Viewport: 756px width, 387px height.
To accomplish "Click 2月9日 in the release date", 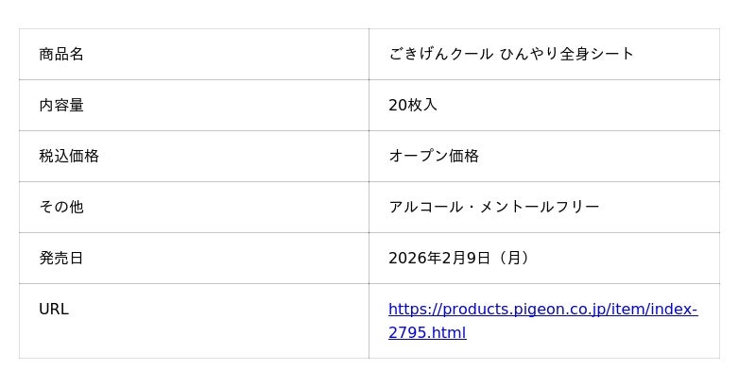I will point(460,259).
